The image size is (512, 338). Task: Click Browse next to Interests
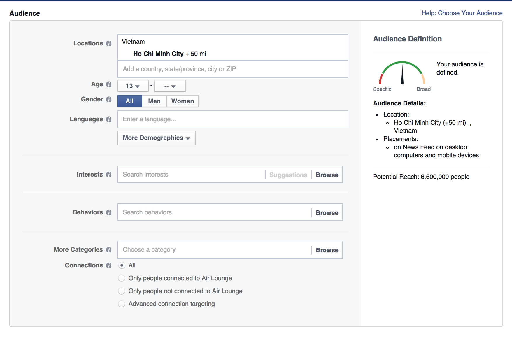[327, 175]
